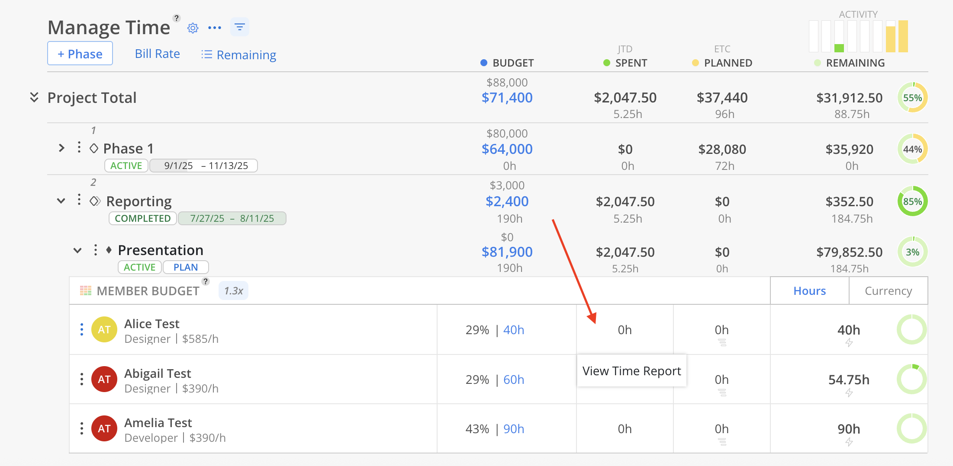Click planned list icon under Amelia's 0h
The image size is (953, 466).
click(722, 442)
